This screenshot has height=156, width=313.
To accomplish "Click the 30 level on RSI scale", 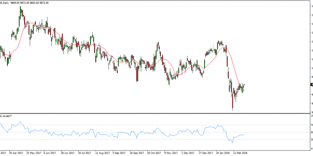I will click(311, 140).
